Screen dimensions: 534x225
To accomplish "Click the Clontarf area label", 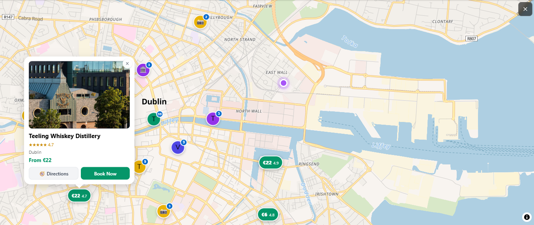I will coord(443,21).
